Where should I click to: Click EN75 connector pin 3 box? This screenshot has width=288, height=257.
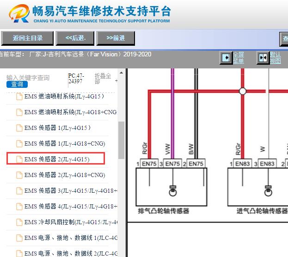click(172, 164)
